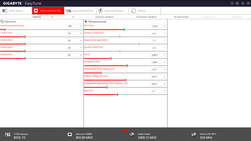This screenshot has height=141, width=251.
Task: Click the 4 Active Core slider handle
Action: pos(25,58)
